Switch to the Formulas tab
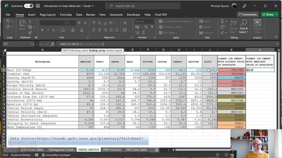Screen dimensions: 282x158 [x=66, y=14]
